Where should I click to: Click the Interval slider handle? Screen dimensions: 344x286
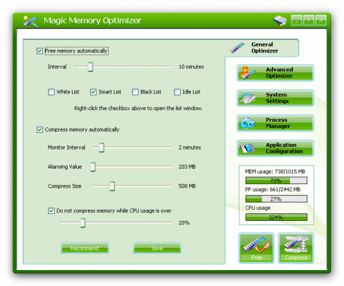[x=90, y=67]
